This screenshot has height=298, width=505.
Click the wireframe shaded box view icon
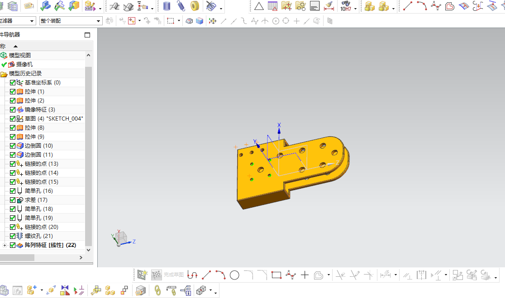[189, 21]
